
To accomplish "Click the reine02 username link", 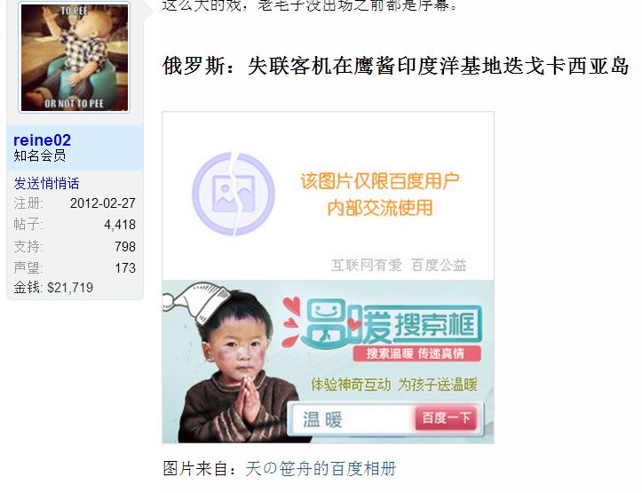I will pyautogui.click(x=42, y=140).
